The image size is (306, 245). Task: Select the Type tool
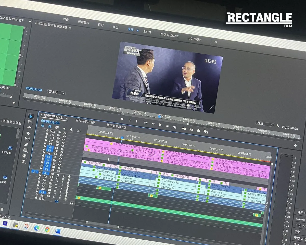click(x=23, y=161)
